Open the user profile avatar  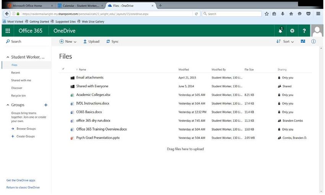pos(317,31)
